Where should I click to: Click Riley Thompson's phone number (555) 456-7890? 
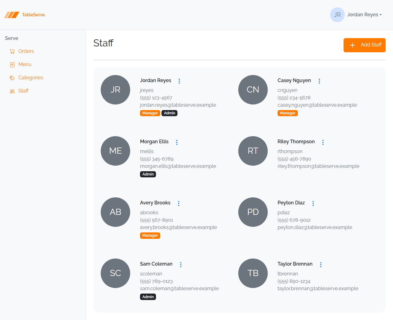294,159
